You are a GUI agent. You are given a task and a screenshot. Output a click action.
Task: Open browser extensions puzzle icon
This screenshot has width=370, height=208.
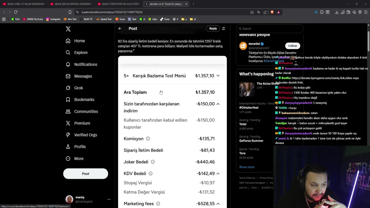[x=322, y=12]
